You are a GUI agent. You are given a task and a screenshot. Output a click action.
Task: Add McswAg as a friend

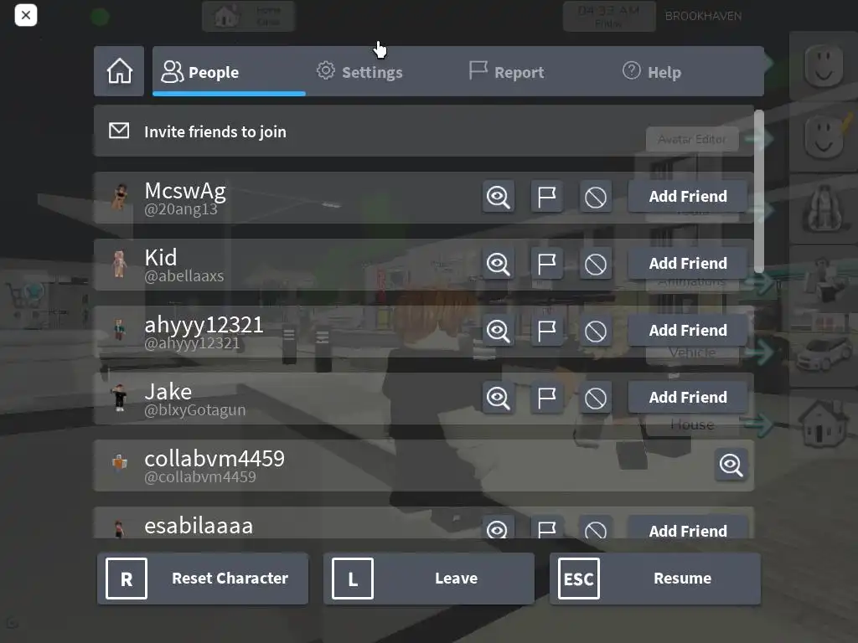[x=688, y=196]
